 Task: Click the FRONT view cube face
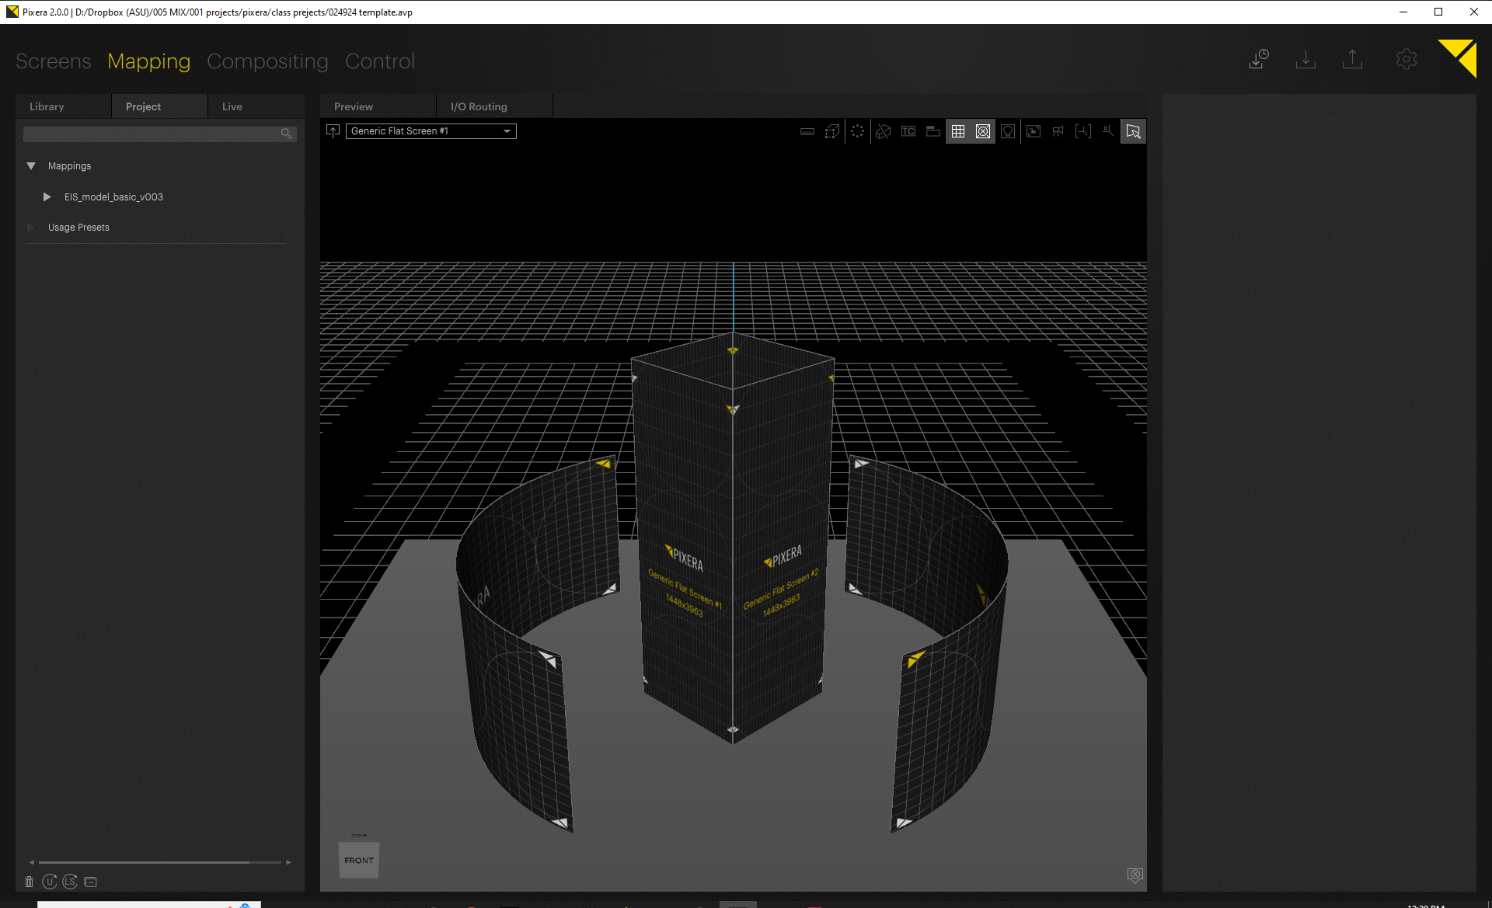tap(359, 861)
